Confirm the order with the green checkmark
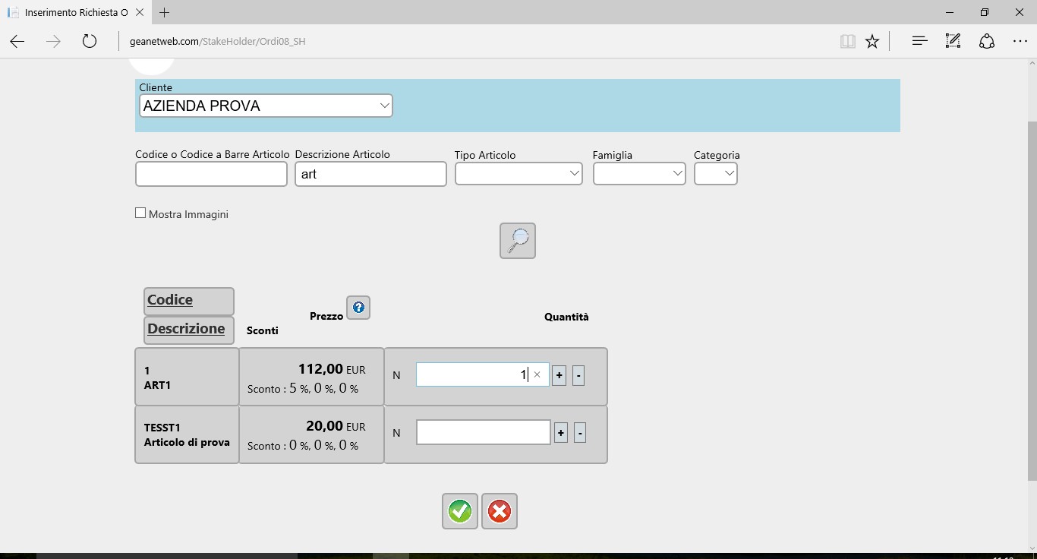Screen dimensions: 1037x559 click(x=460, y=511)
